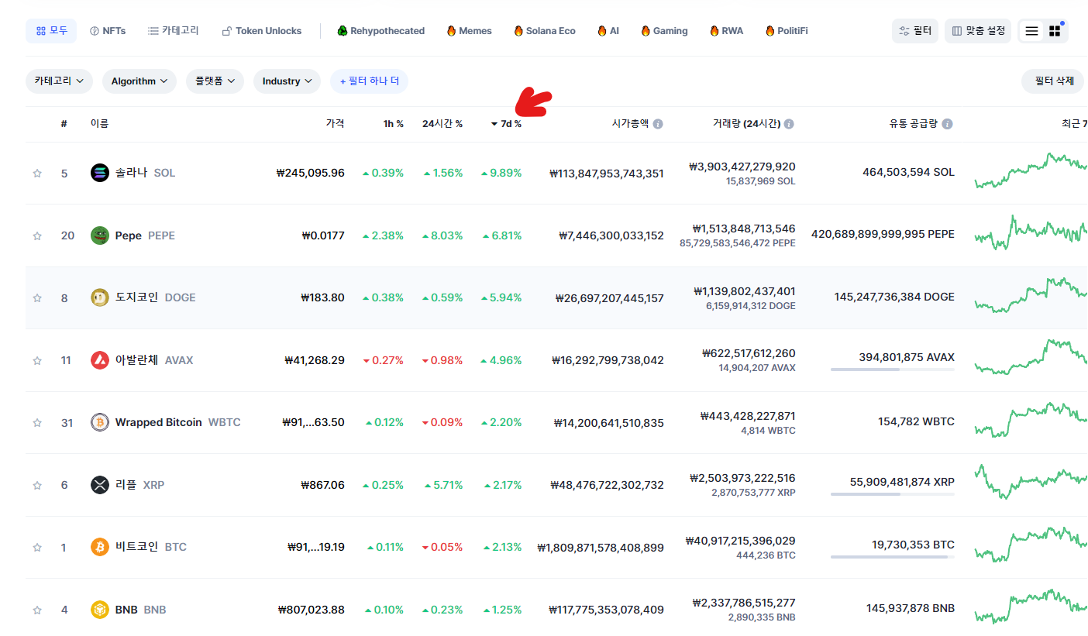Screen dimensions: 1088x636
Task: Open the AI trending category
Action: [x=608, y=31]
